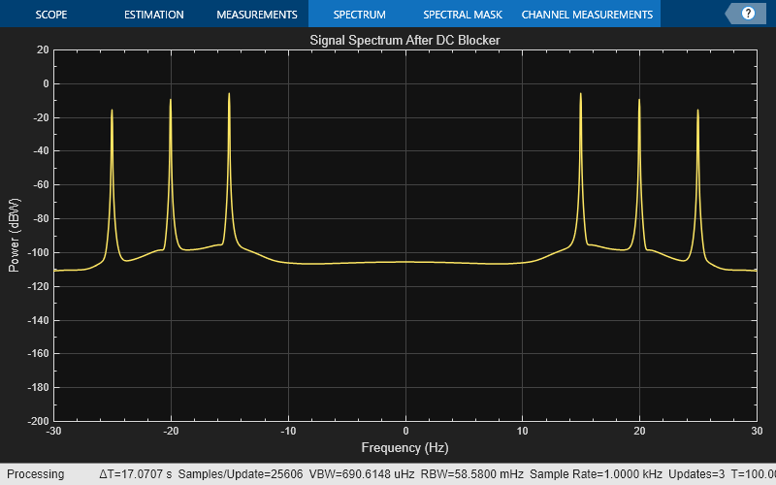Click the ΔT=17.0707 s status entry
Viewport: 776px width, 485px height.
(135, 474)
